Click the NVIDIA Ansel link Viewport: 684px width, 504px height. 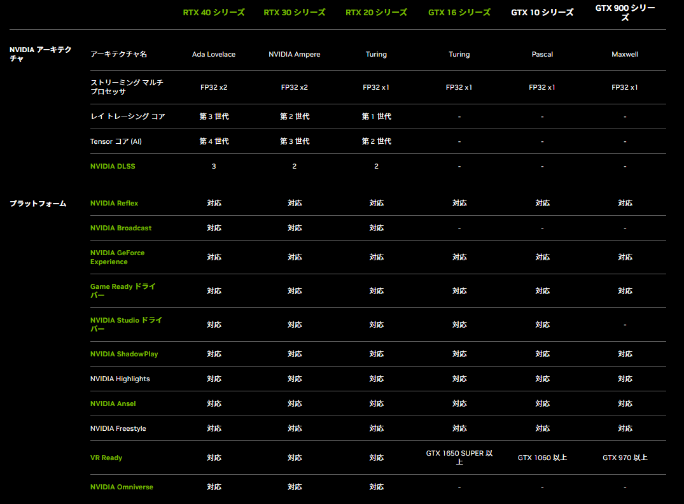[113, 404]
